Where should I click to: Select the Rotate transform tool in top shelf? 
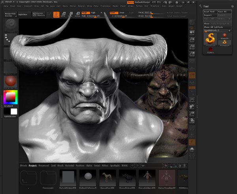point(77,15)
